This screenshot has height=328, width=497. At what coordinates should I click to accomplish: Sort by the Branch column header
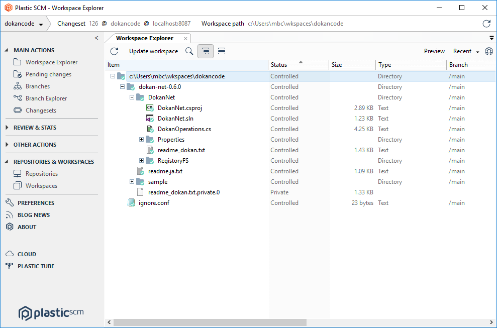(471, 65)
